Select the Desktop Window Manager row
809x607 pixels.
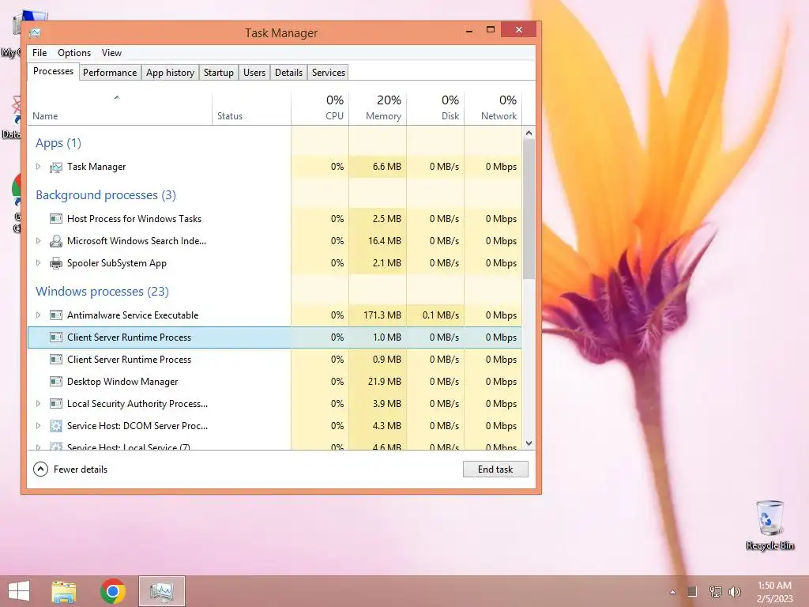(274, 382)
